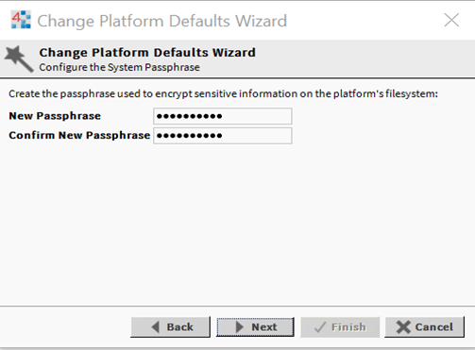Image resolution: width=475 pixels, height=350 pixels.
Task: Go to the Next wizard step
Action: pyautogui.click(x=255, y=327)
